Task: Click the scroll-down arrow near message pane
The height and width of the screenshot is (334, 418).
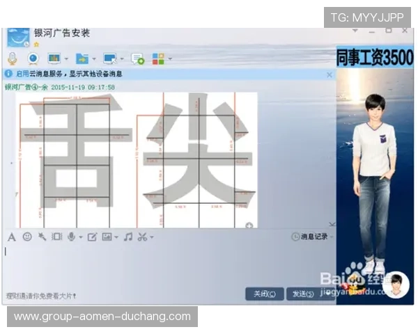Action: (332, 224)
